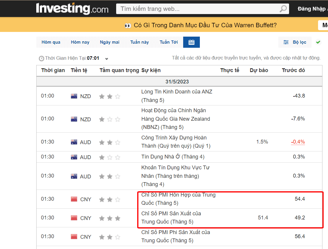Screen dimensions: 328x249
Task: Click the clock icon beside current time
Action: click(42, 58)
